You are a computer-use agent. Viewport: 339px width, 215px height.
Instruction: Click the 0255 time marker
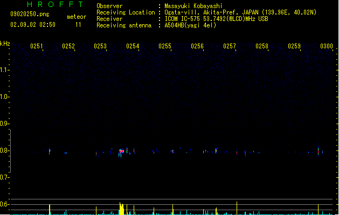pyautogui.click(x=165, y=46)
